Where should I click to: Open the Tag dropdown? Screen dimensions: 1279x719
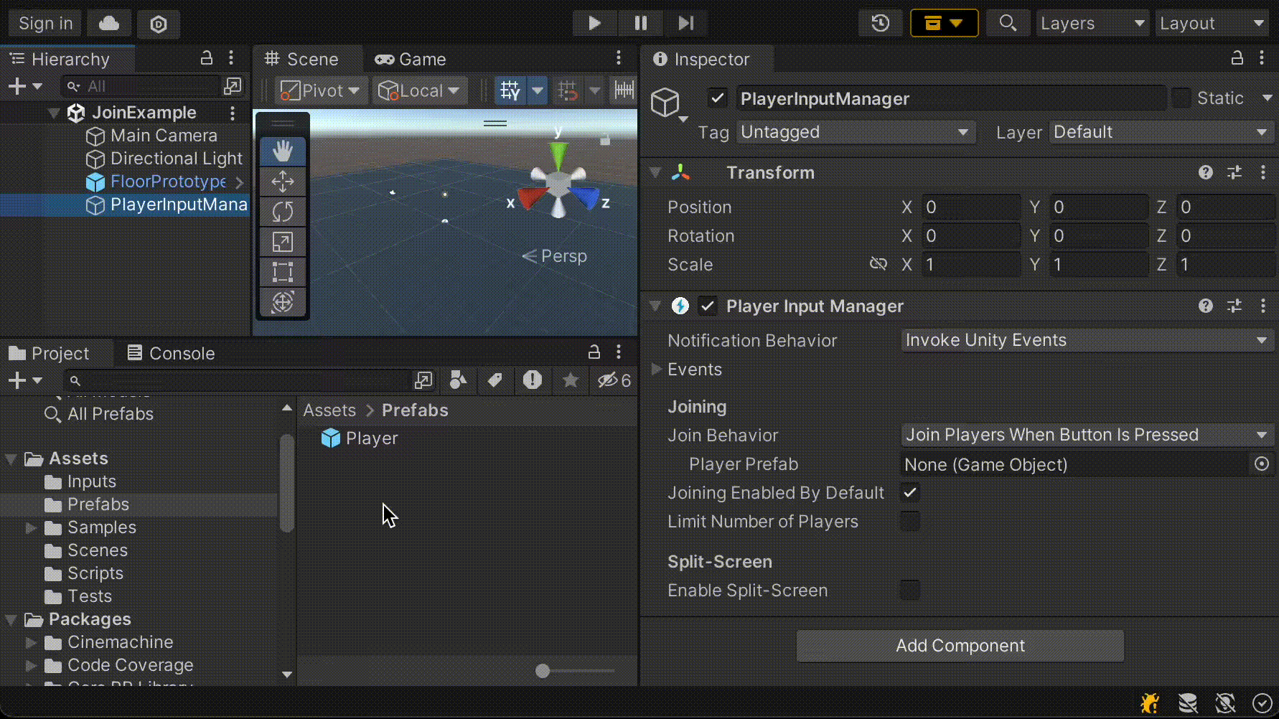point(856,132)
